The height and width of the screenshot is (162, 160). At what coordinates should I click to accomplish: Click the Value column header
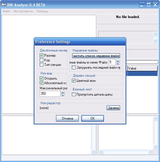[x=142, y=68]
